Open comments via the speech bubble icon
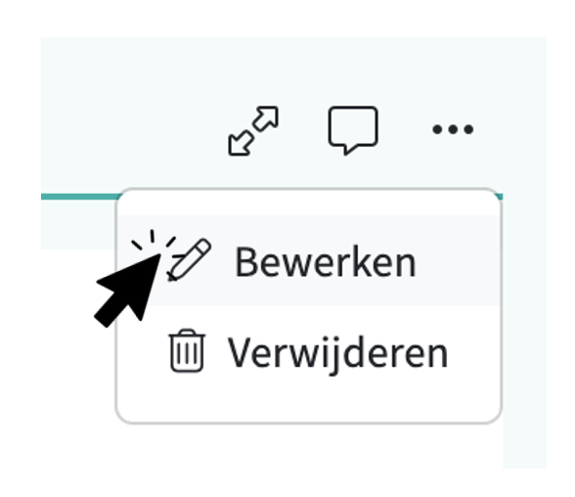Viewport: 575px width, 497px height. (353, 130)
